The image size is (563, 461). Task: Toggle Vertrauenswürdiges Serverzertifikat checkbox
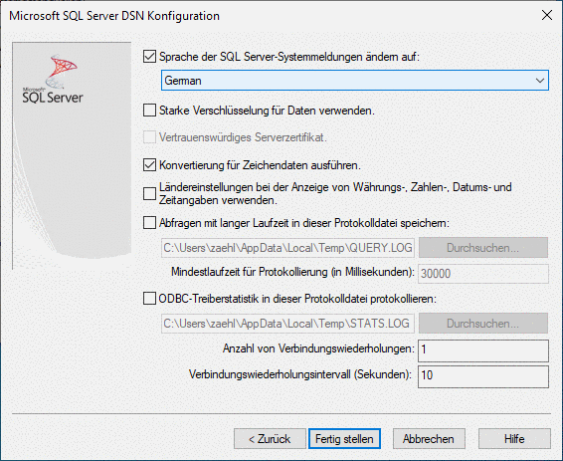click(x=149, y=137)
